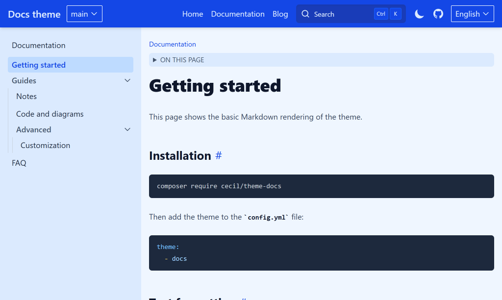Image resolution: width=502 pixels, height=300 pixels.
Task: Open the FAQ sidebar page
Action: (19, 163)
